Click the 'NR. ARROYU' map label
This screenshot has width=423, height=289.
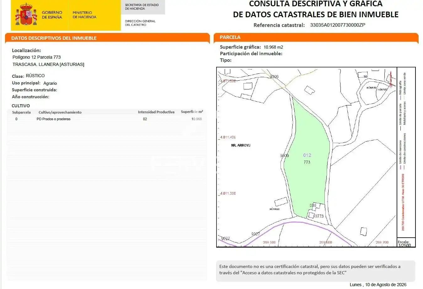tap(241, 145)
